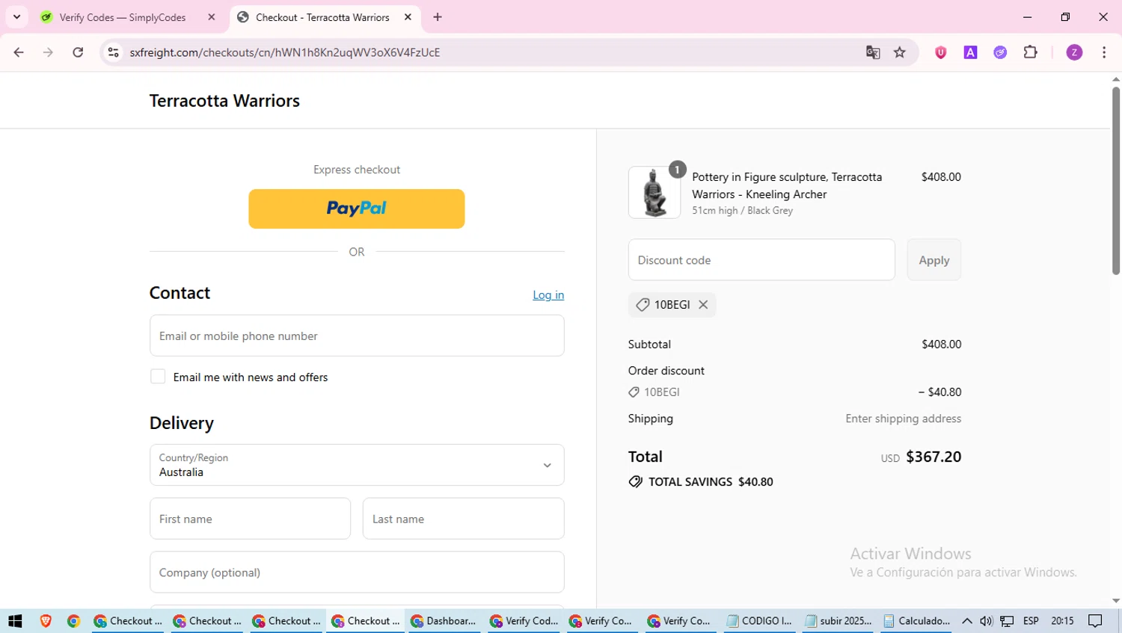Click the Kneeling Archer product thumbnail

pos(654,193)
